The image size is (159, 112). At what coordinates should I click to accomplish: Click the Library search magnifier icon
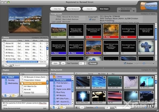[13, 65]
